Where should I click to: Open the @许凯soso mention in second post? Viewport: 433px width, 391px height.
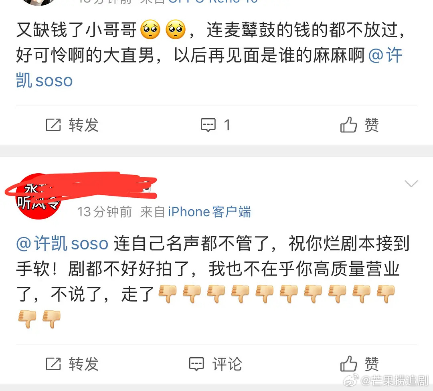point(62,243)
